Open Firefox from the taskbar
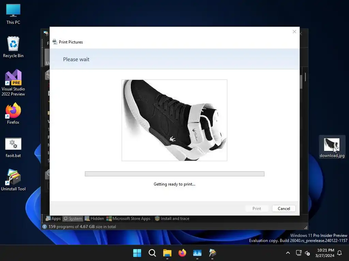This screenshot has height=261, width=349. 182,253
